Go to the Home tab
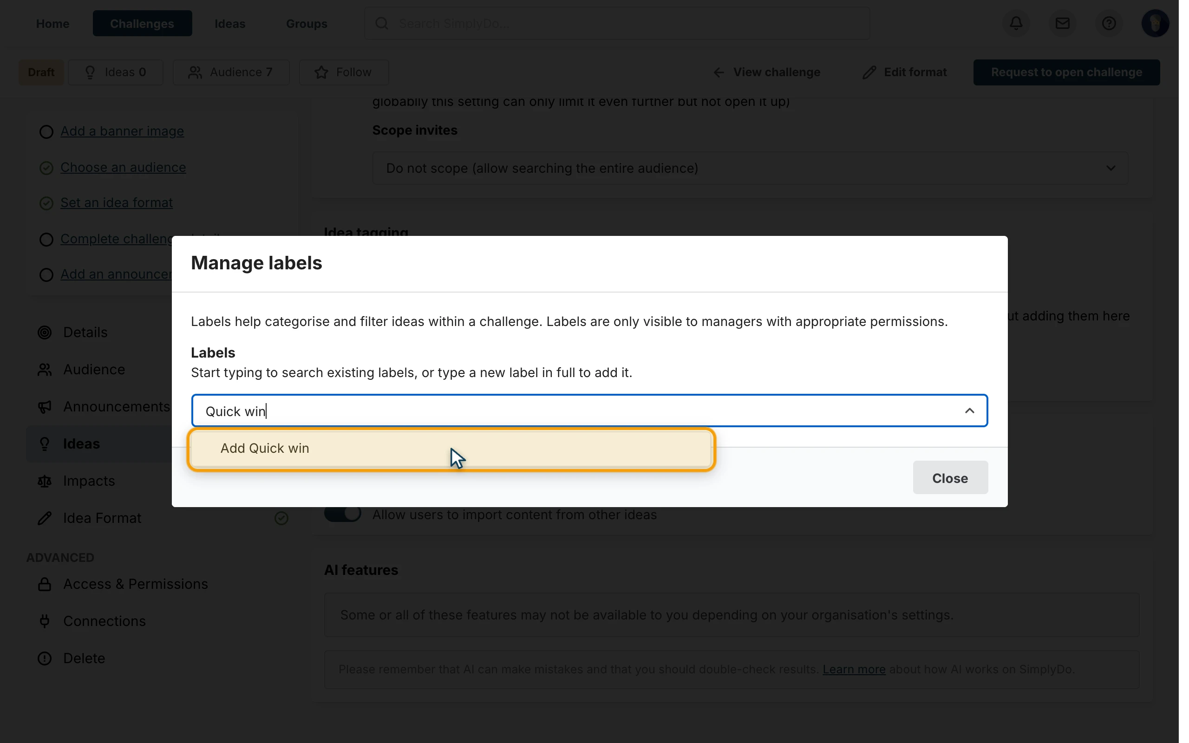The width and height of the screenshot is (1189, 743). (52, 23)
